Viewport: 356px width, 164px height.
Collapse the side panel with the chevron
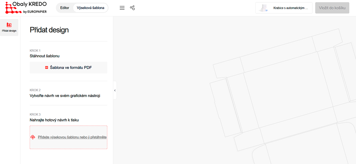pyautogui.click(x=115, y=90)
